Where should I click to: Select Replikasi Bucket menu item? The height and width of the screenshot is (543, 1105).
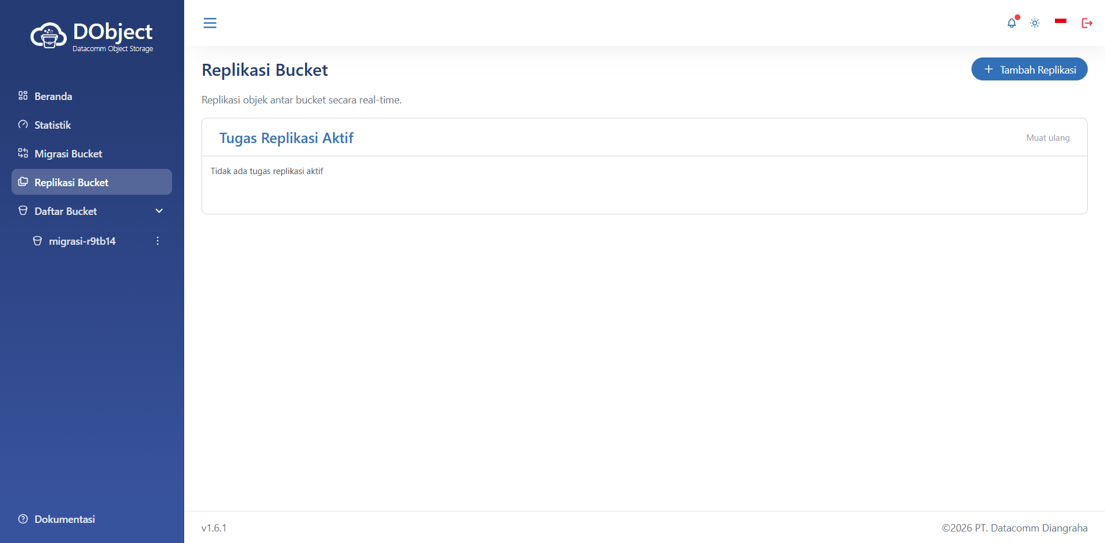[x=92, y=182]
